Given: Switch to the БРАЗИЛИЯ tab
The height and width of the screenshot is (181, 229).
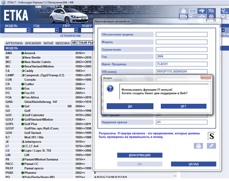Looking at the screenshot, I should [x=33, y=43].
